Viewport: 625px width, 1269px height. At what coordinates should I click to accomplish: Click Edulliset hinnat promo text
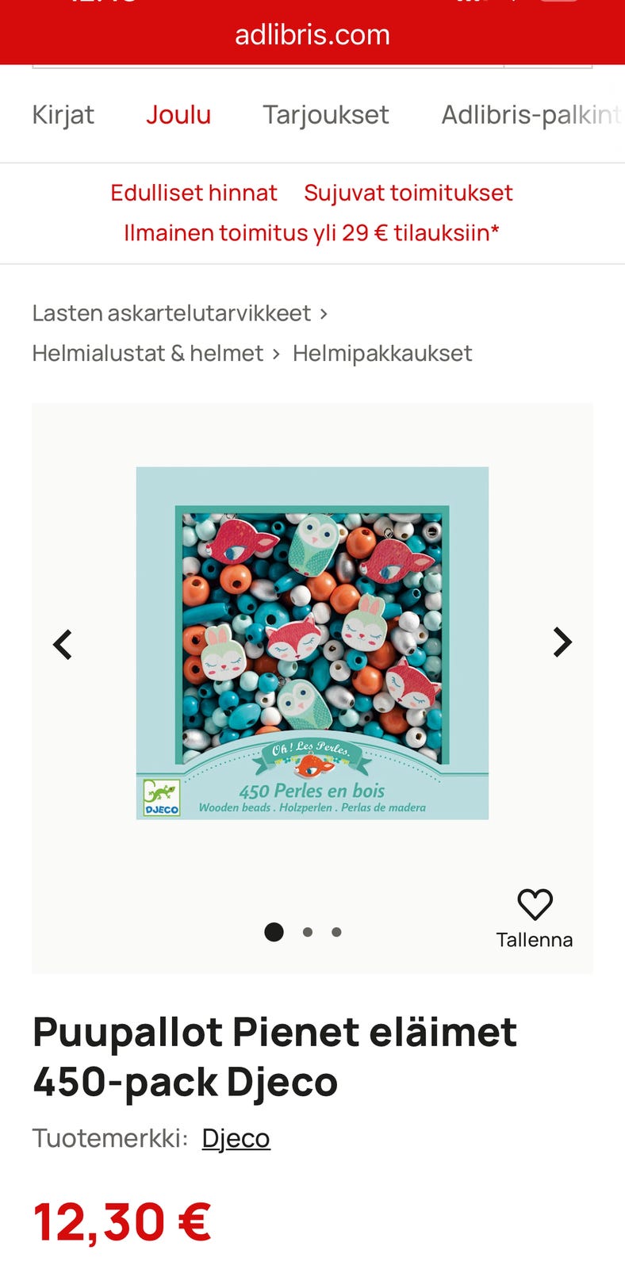click(194, 193)
